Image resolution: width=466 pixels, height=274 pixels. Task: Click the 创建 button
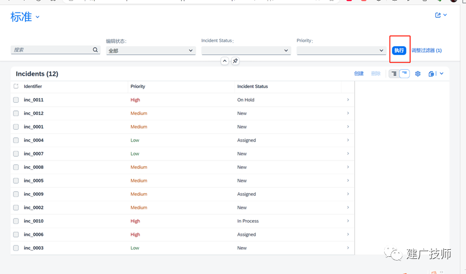(359, 74)
